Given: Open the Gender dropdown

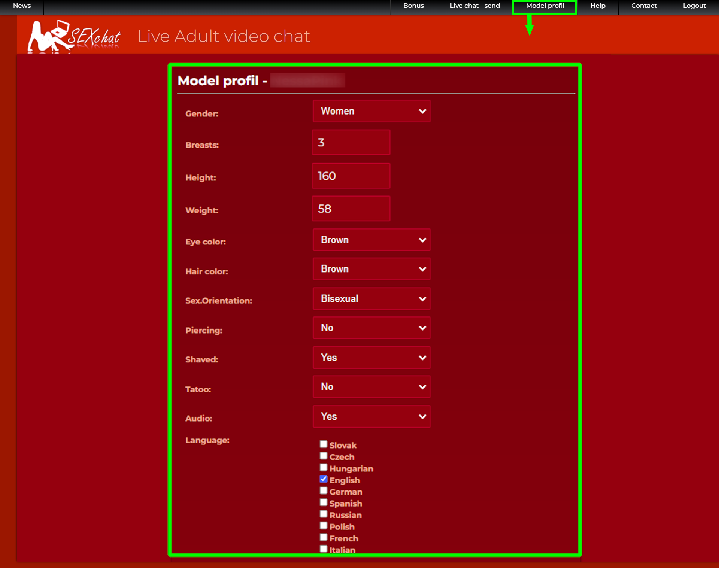Looking at the screenshot, I should point(371,111).
